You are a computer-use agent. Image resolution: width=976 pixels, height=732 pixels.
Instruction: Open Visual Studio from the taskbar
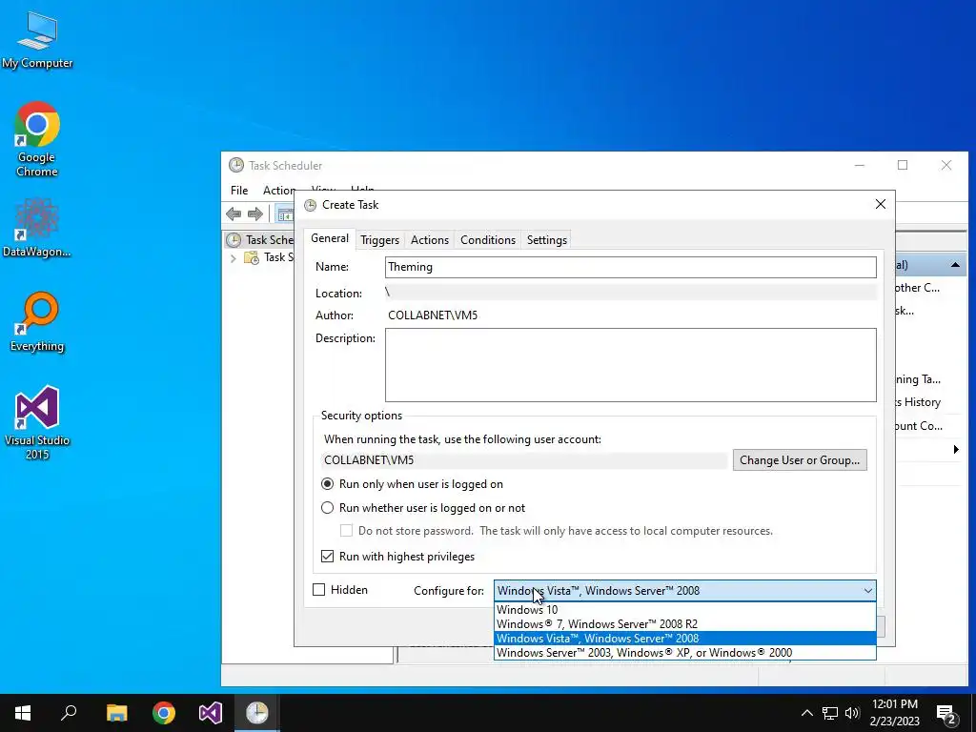tap(211, 713)
